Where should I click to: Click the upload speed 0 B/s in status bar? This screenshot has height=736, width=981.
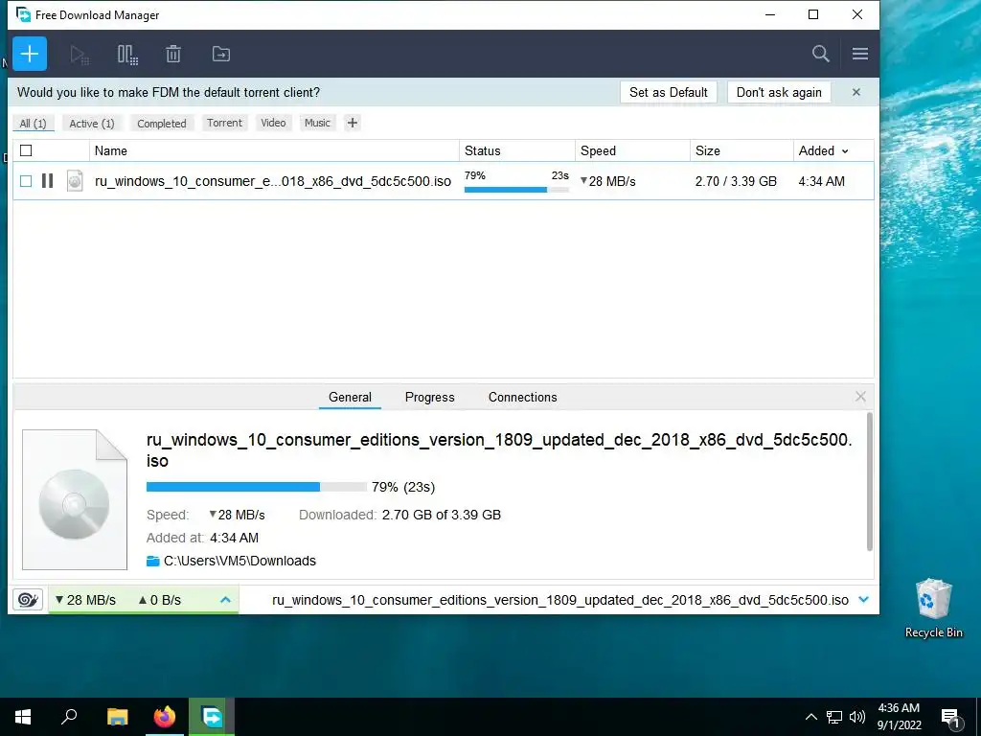(160, 600)
